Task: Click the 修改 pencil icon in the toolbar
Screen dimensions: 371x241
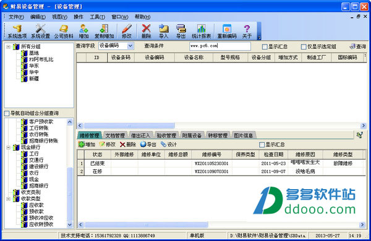Action: [127, 32]
